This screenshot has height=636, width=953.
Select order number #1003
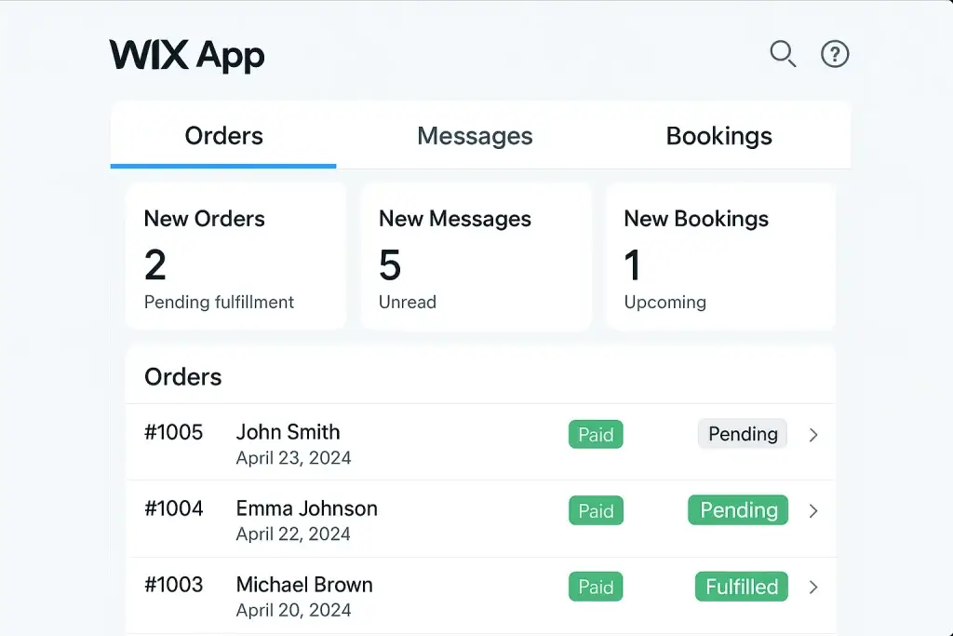(x=174, y=584)
